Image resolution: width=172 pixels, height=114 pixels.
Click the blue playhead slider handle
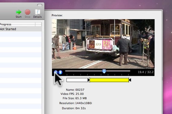(x=104, y=71)
